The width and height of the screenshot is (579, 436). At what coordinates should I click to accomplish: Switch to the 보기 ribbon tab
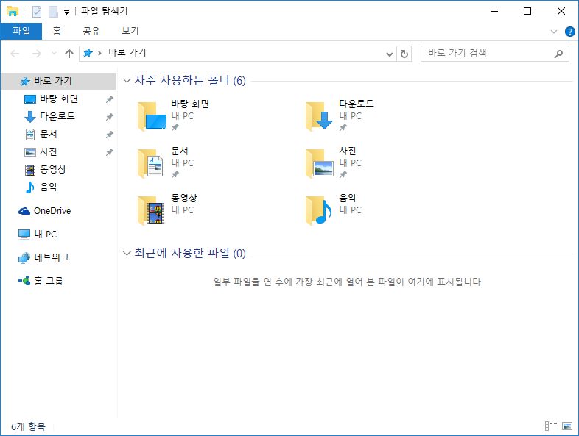pos(130,31)
